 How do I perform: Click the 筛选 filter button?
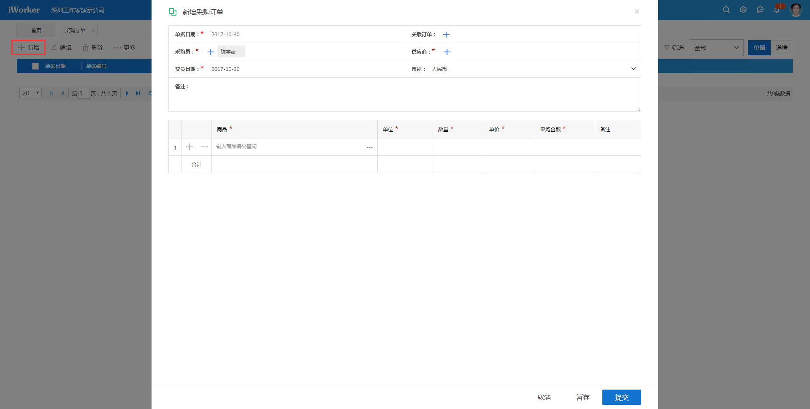point(674,48)
